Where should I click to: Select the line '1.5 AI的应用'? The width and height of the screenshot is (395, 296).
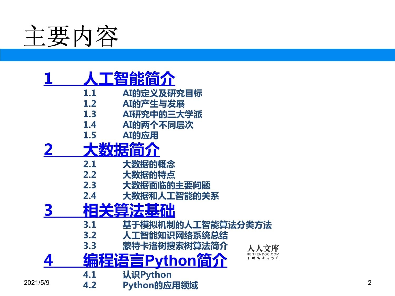coord(121,135)
